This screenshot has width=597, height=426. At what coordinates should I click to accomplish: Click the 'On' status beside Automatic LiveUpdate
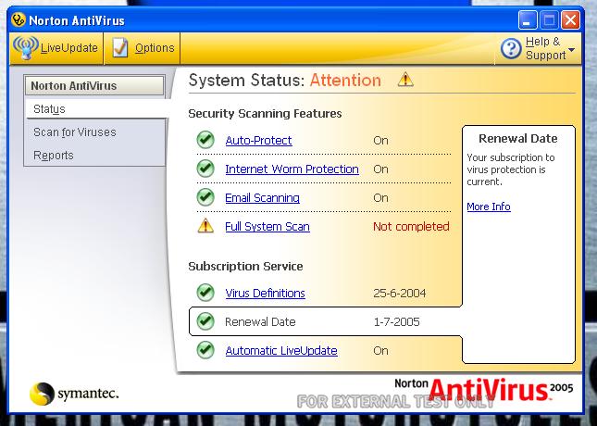point(380,351)
